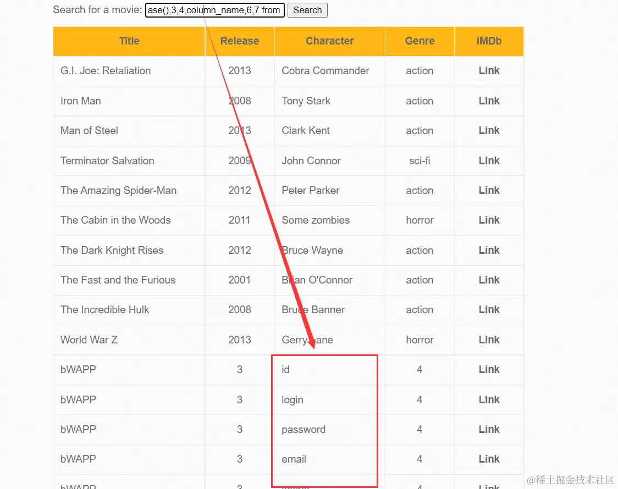Open IMDb Link for The Amazing Spider-Man
Image resolution: width=618 pixels, height=489 pixels.
489,190
